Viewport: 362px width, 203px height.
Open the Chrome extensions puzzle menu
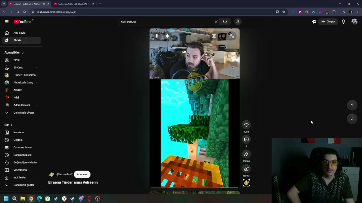[x=334, y=12]
